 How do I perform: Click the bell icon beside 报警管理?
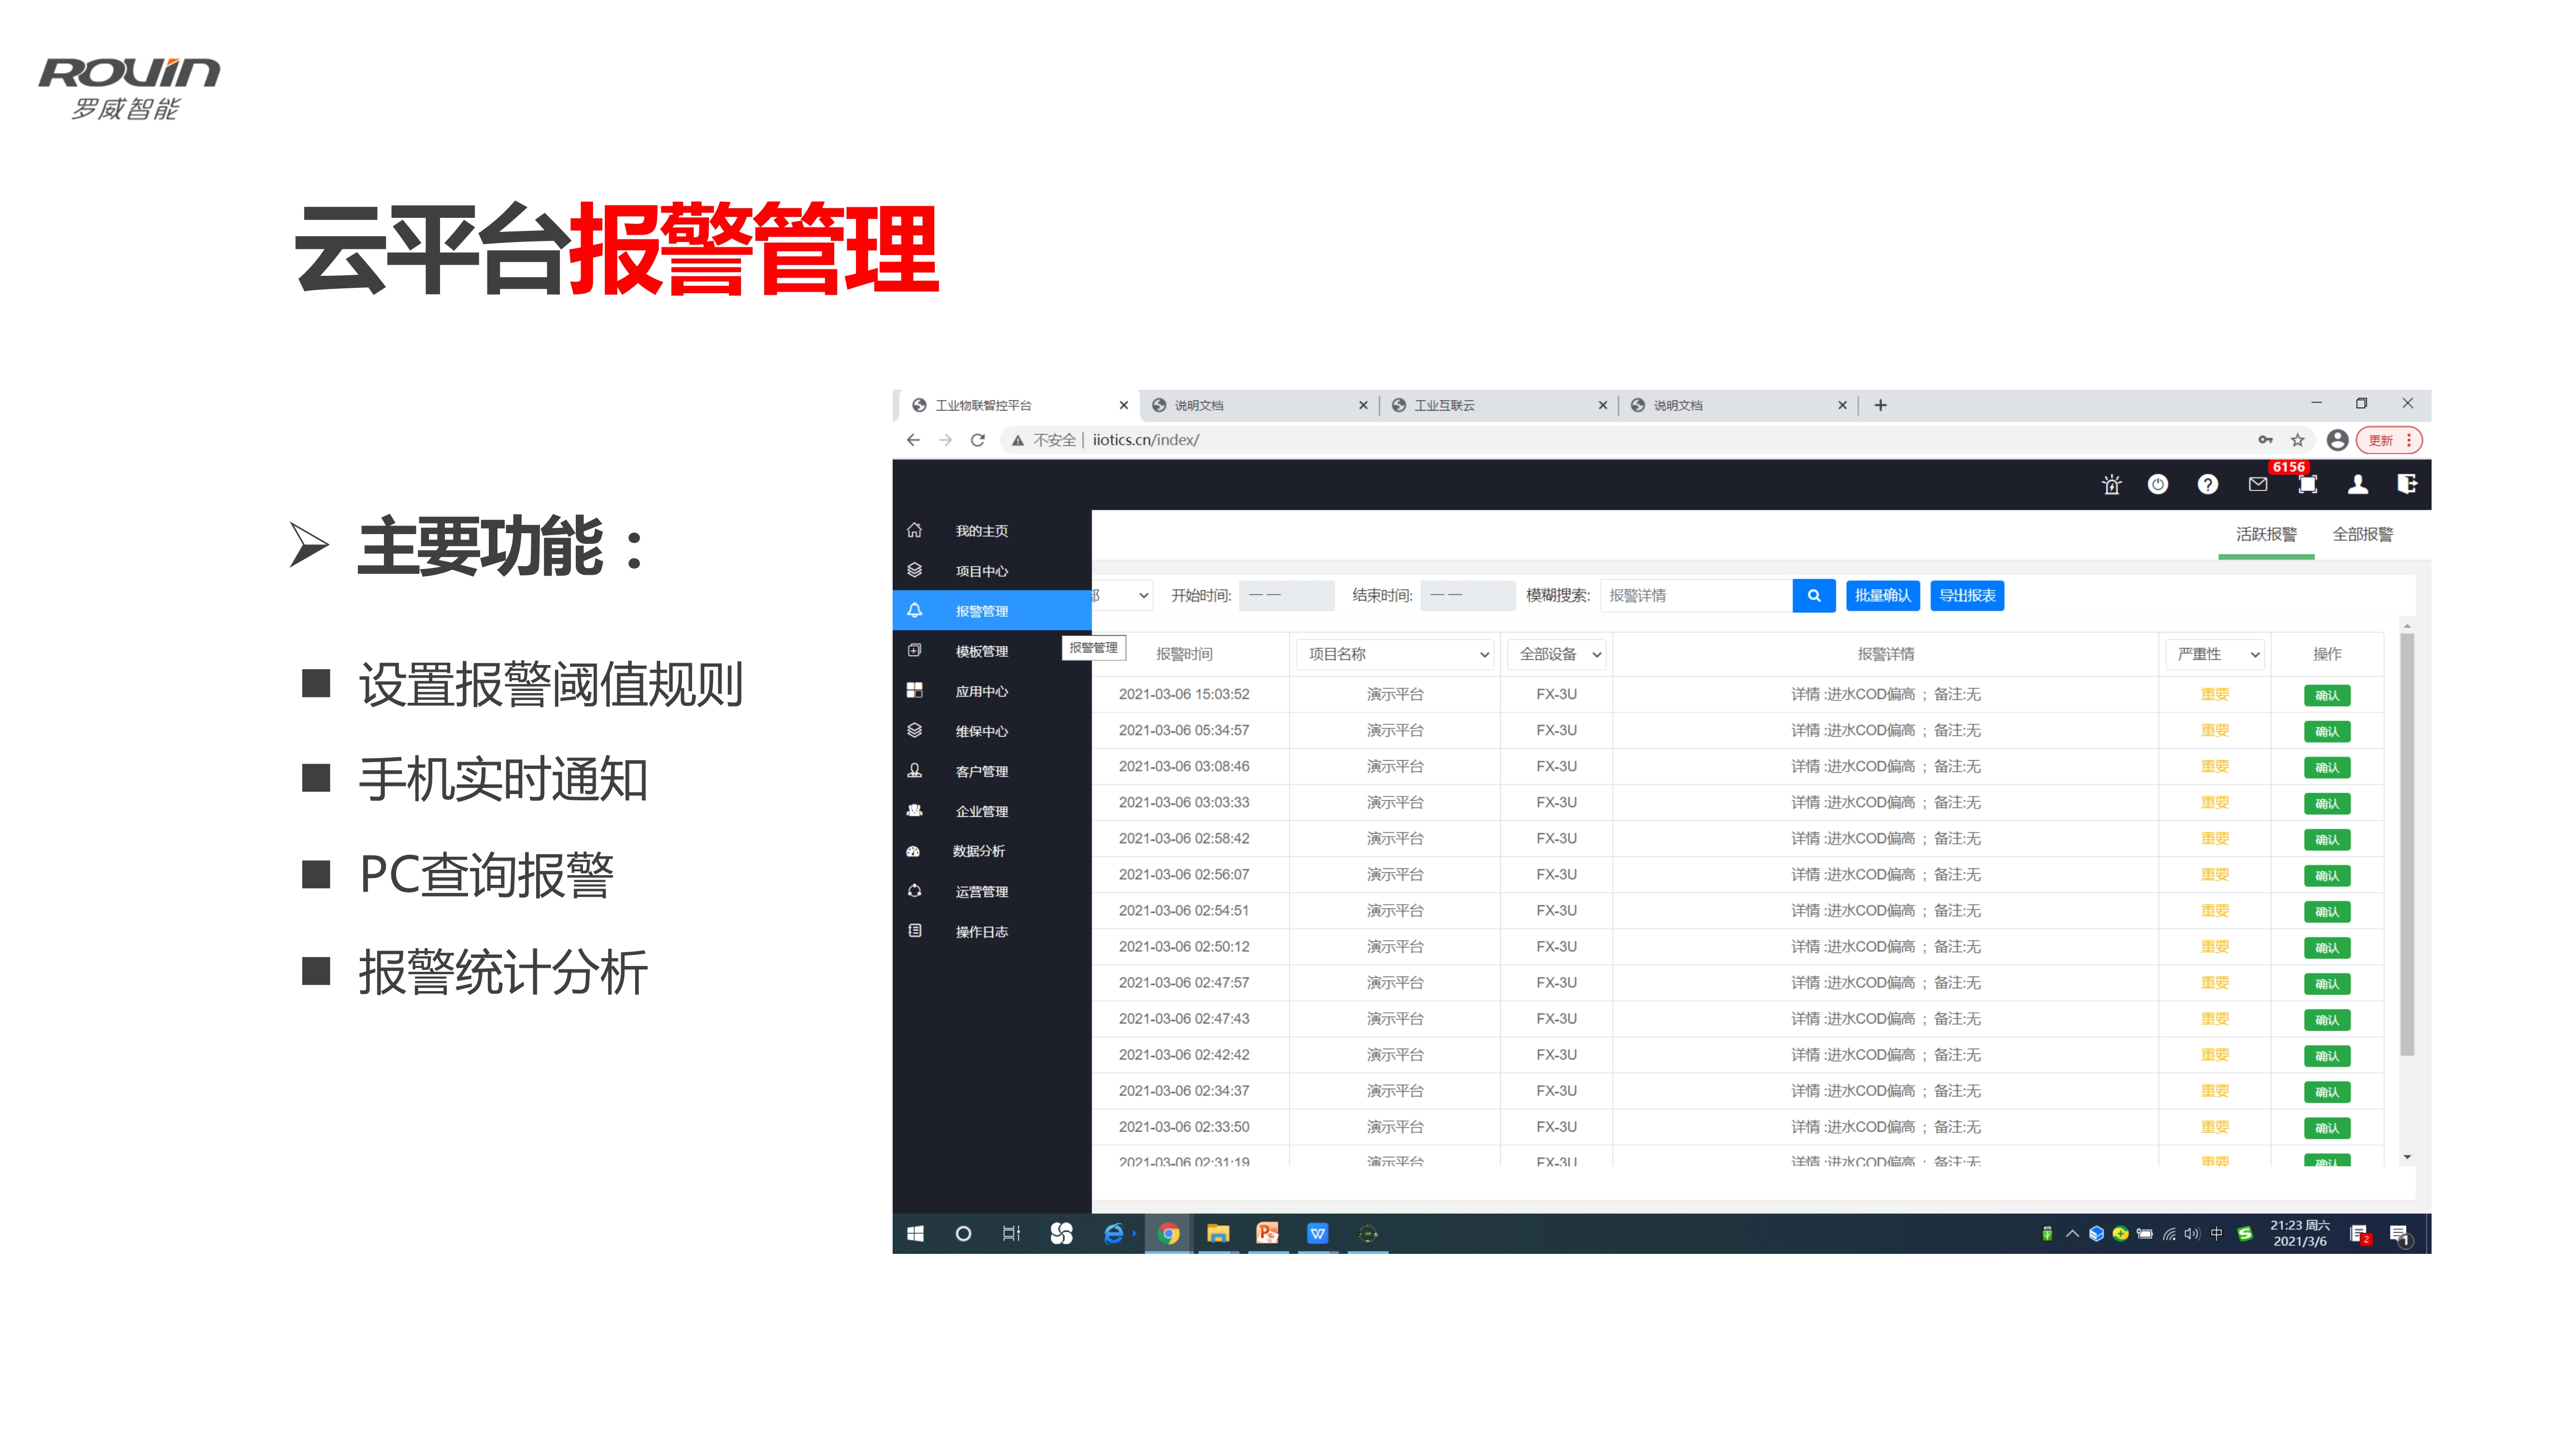914,610
